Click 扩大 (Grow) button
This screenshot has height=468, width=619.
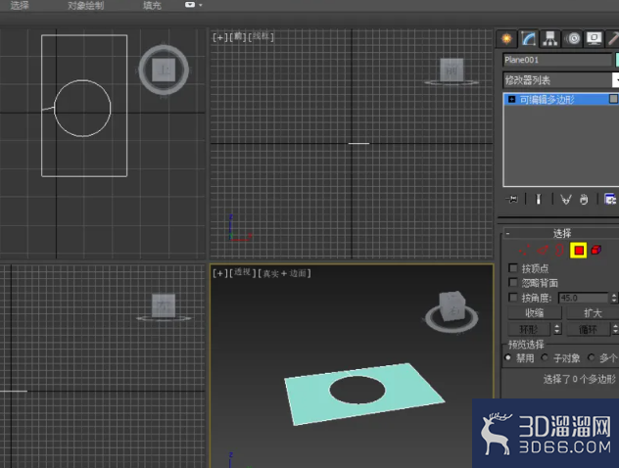click(593, 313)
